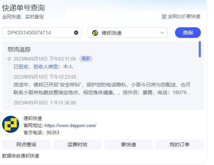214x165 pixels.
Task: Click the Deppon logo in courier selector
Action: [95, 33]
